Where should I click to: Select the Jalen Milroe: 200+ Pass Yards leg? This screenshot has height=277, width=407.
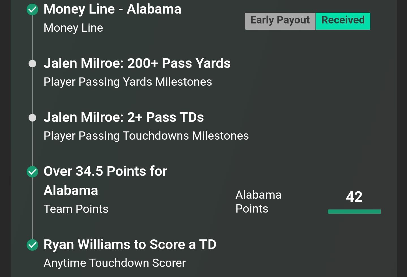click(137, 63)
